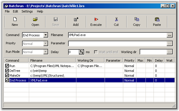179x111 pixels.
Task: Paste entry using the Paste icon
Action: click(x=157, y=19)
